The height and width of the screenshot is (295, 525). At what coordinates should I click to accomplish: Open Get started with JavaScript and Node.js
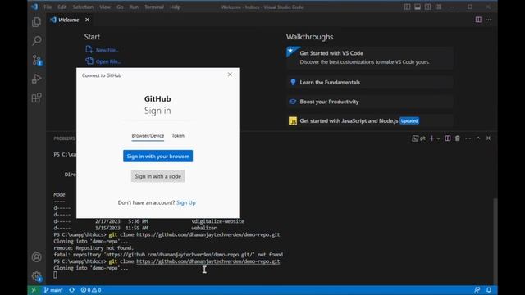click(x=370, y=120)
